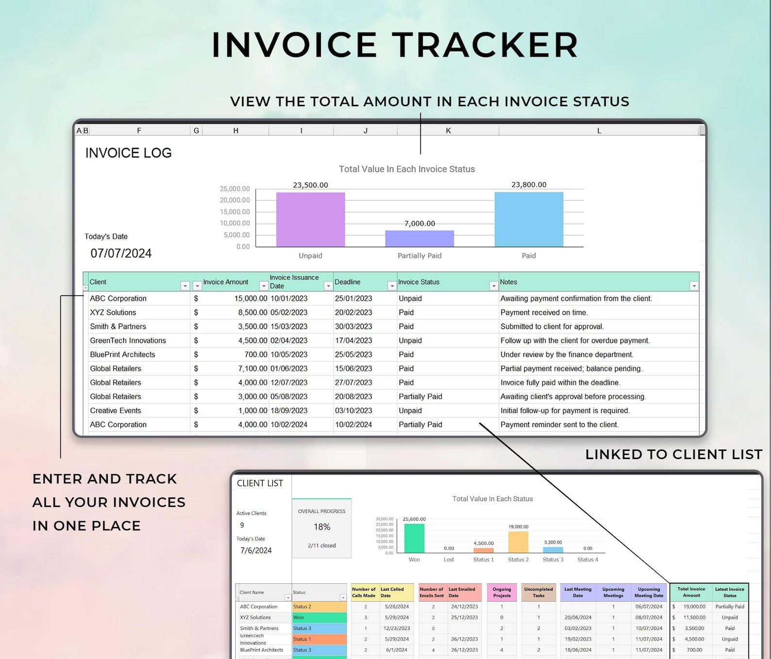Open the Client column filter dropdown
The height and width of the screenshot is (659, 771).
point(185,286)
